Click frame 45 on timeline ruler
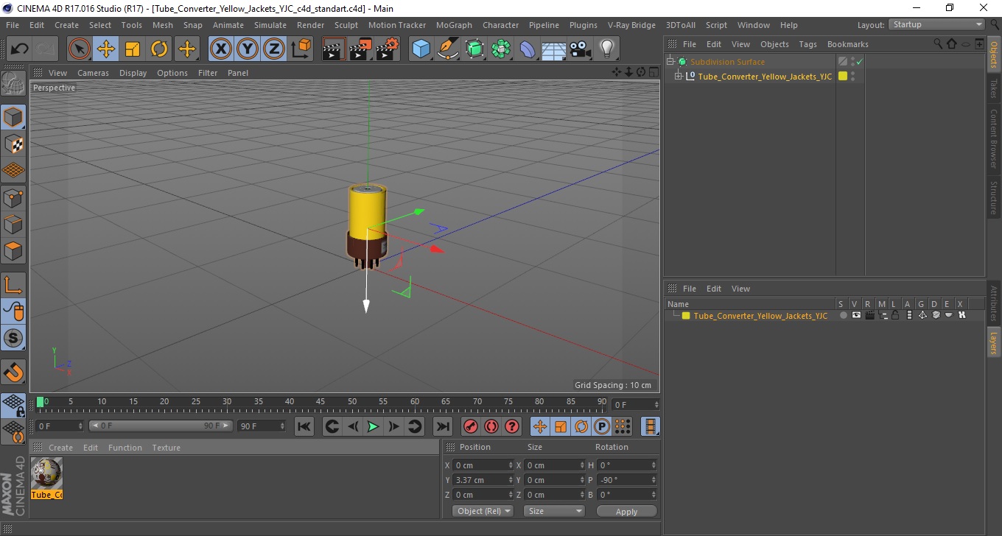The height and width of the screenshot is (536, 1002). [320, 403]
